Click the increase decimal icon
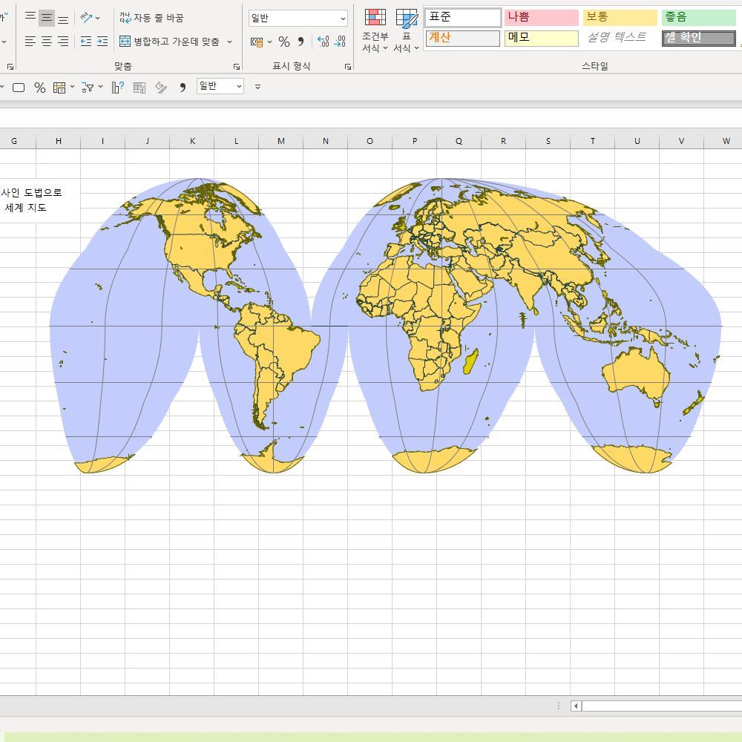Screen dimensions: 742x742 pyautogui.click(x=323, y=42)
